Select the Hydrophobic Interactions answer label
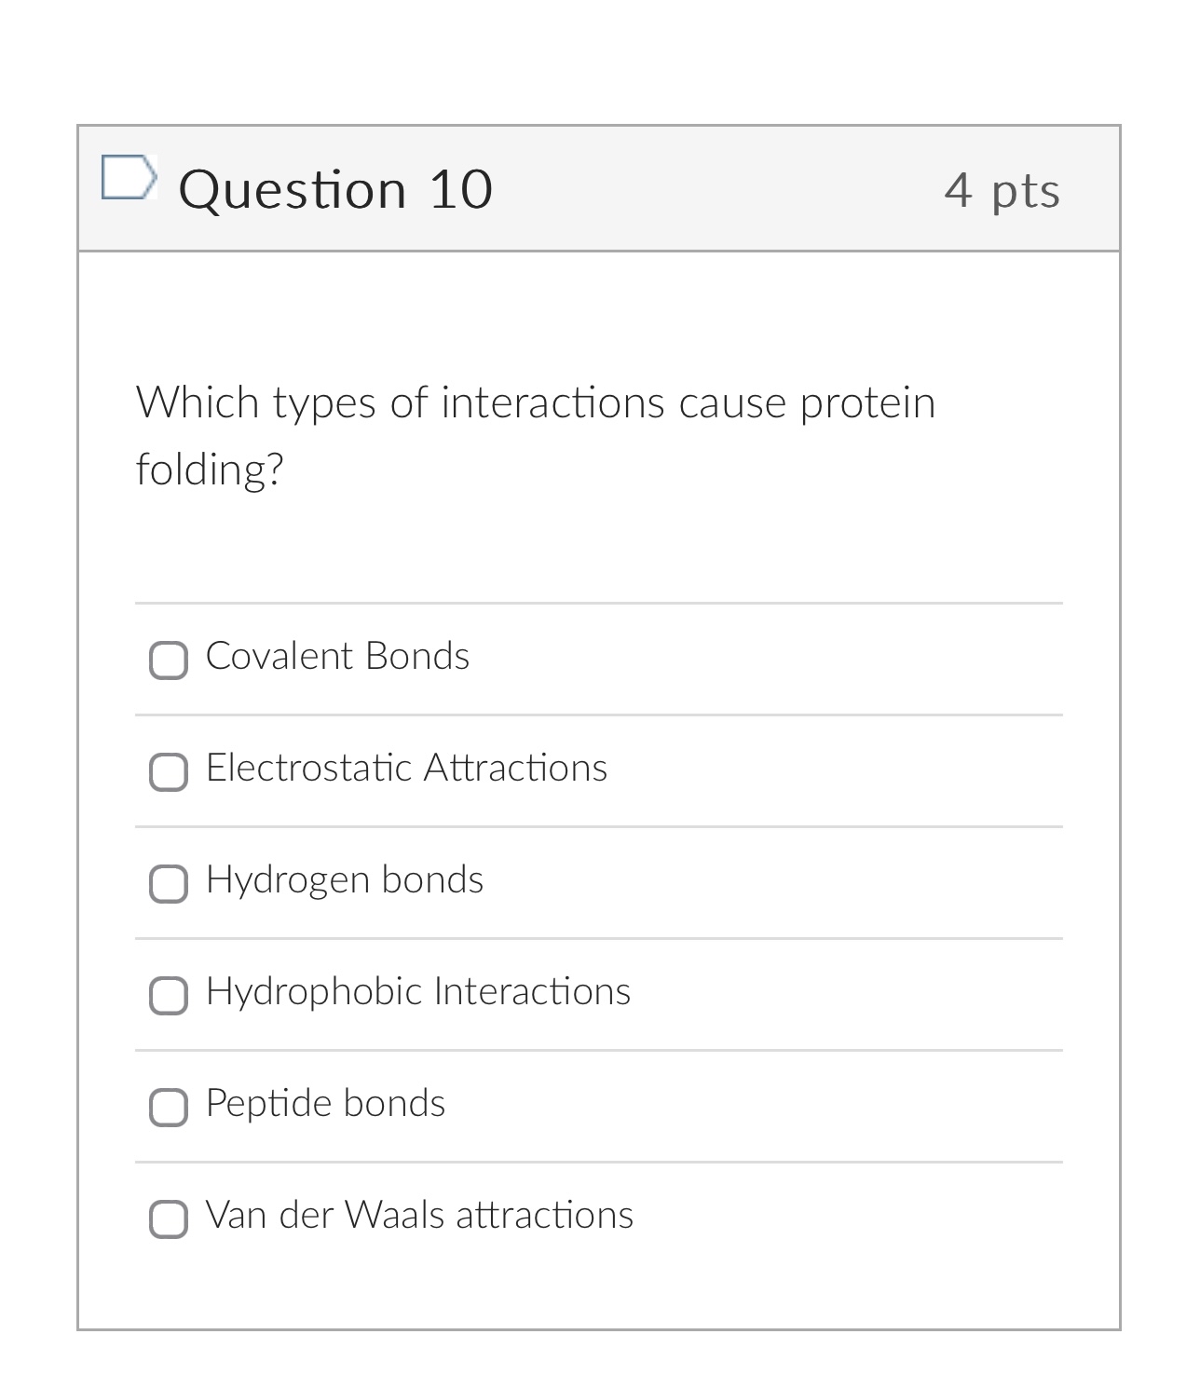Image resolution: width=1200 pixels, height=1375 pixels. point(419,992)
